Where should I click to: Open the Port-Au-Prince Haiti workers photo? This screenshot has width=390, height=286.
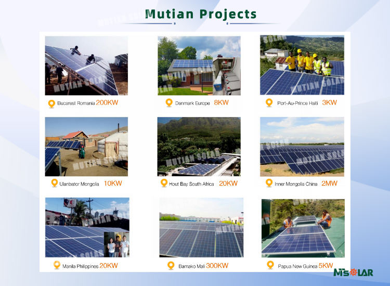(302, 65)
